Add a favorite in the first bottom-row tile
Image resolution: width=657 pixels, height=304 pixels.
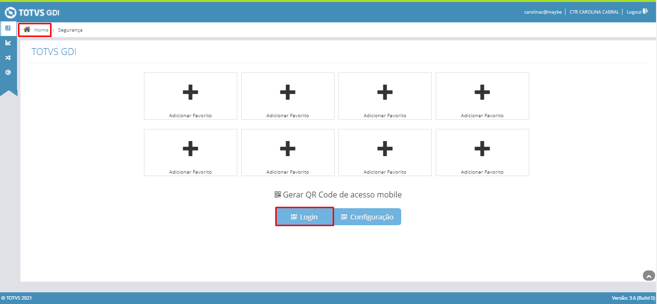coord(191,152)
